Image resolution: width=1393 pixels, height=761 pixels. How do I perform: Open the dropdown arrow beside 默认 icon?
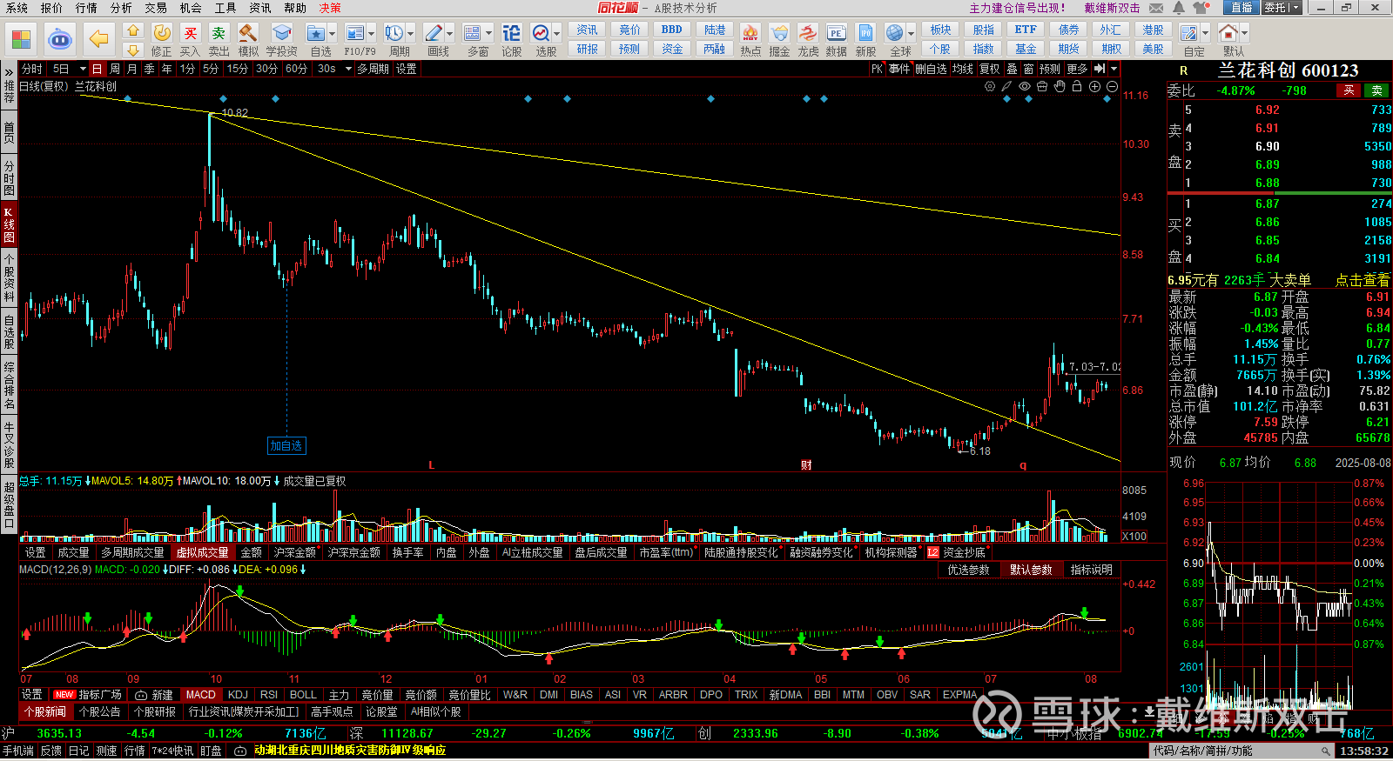[x=1244, y=34]
